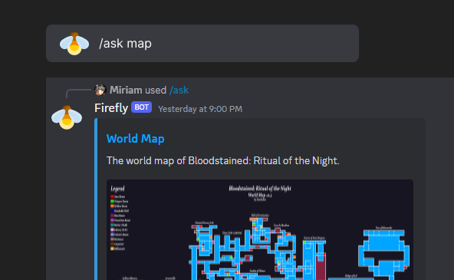Open Miriam's small avatar in the reply line

pos(100,90)
